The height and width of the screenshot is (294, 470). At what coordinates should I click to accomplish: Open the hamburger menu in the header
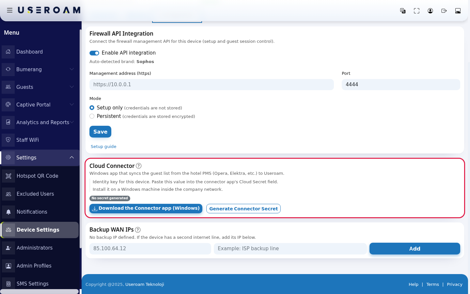(x=10, y=10)
